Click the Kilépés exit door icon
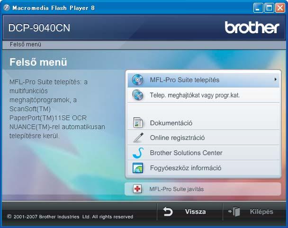288x228 pixels. pos(234,211)
